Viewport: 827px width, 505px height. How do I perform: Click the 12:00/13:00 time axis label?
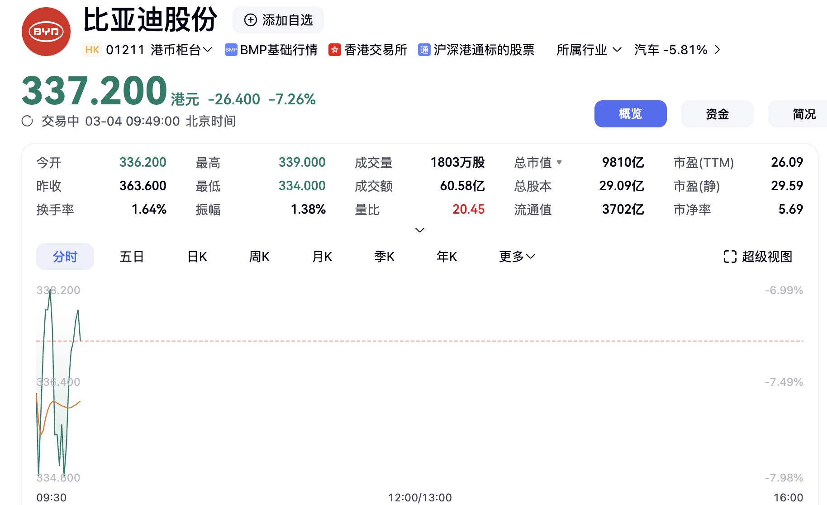coord(420,498)
